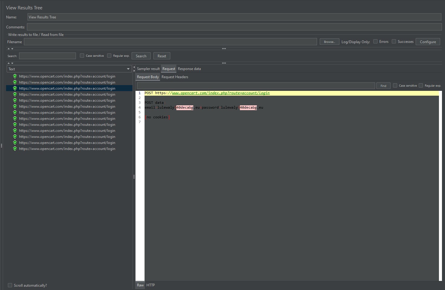Open the opencart.com account login link
This screenshot has height=290, width=445.
[221, 93]
